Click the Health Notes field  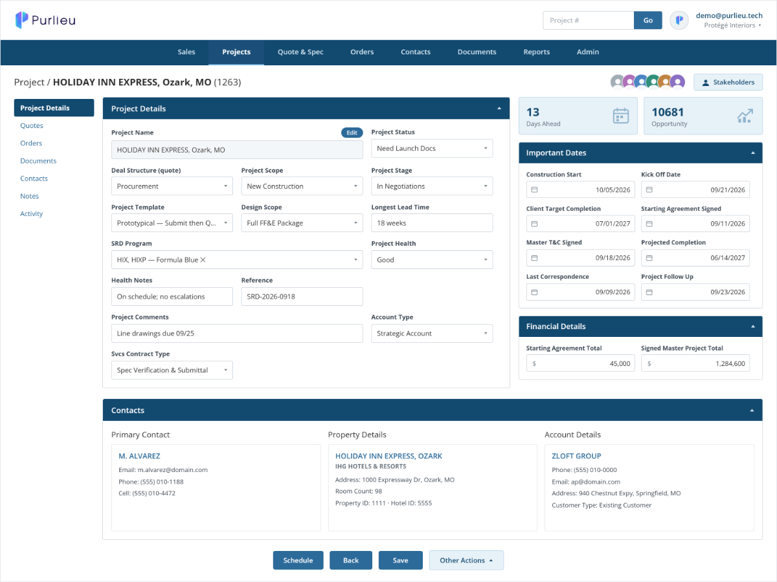pyautogui.click(x=172, y=297)
